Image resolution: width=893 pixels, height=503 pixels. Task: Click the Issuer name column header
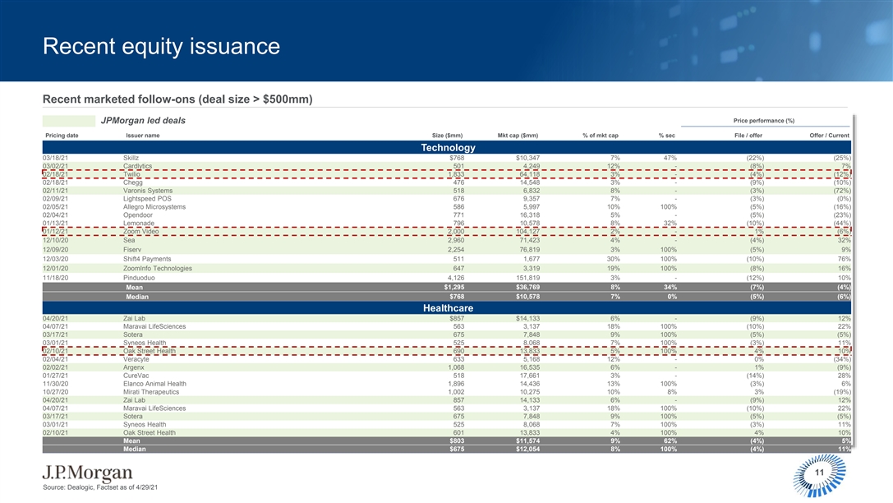pyautogui.click(x=143, y=136)
